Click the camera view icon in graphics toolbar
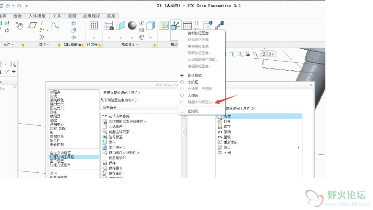Viewport: 373px width, 210px height. (247, 54)
